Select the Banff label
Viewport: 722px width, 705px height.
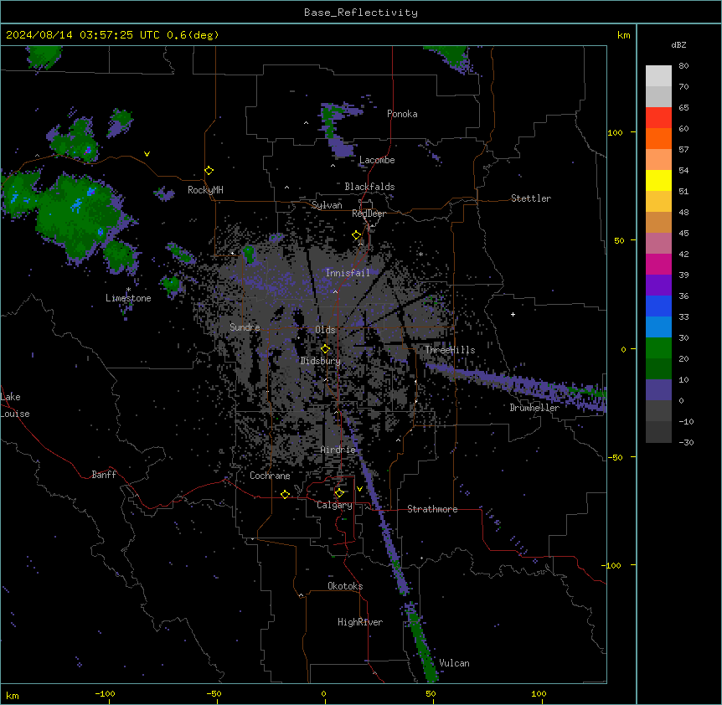tap(104, 475)
